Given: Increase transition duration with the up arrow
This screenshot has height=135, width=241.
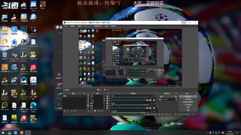Looking at the screenshot, I should point(176,99).
